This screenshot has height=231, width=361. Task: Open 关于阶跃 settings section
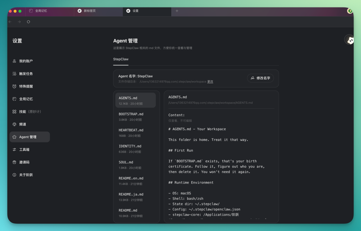pos(29,175)
